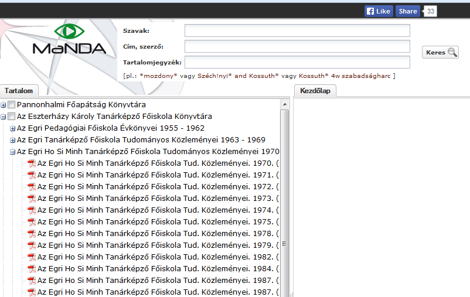Click the PDF icon for the 1978 volume
The width and height of the screenshot is (470, 297).
(x=32, y=234)
